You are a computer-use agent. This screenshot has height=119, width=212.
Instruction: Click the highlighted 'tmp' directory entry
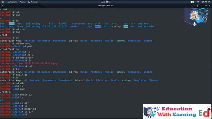[126, 26]
